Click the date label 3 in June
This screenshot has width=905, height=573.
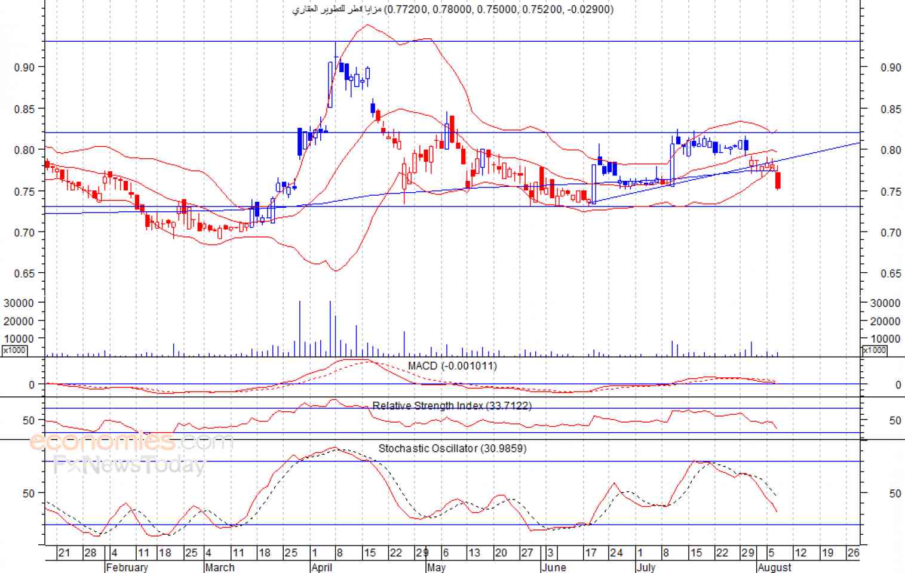(551, 553)
